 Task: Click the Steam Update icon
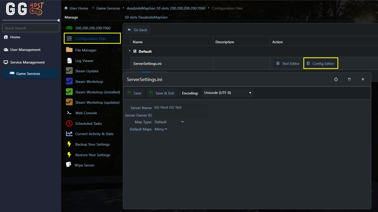(69, 71)
